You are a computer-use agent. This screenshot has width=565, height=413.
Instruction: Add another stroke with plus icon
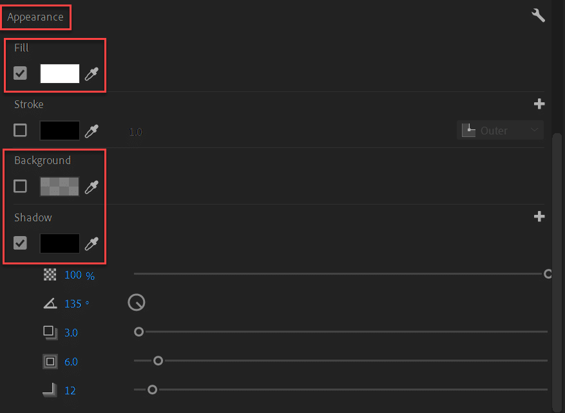pos(539,104)
